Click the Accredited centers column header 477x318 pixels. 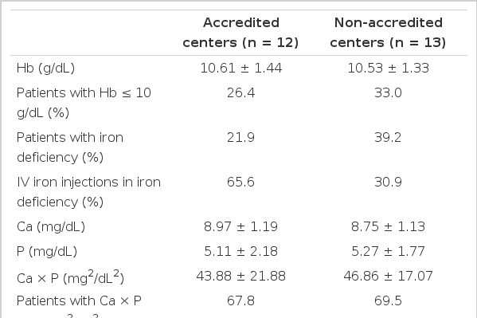[240, 33]
